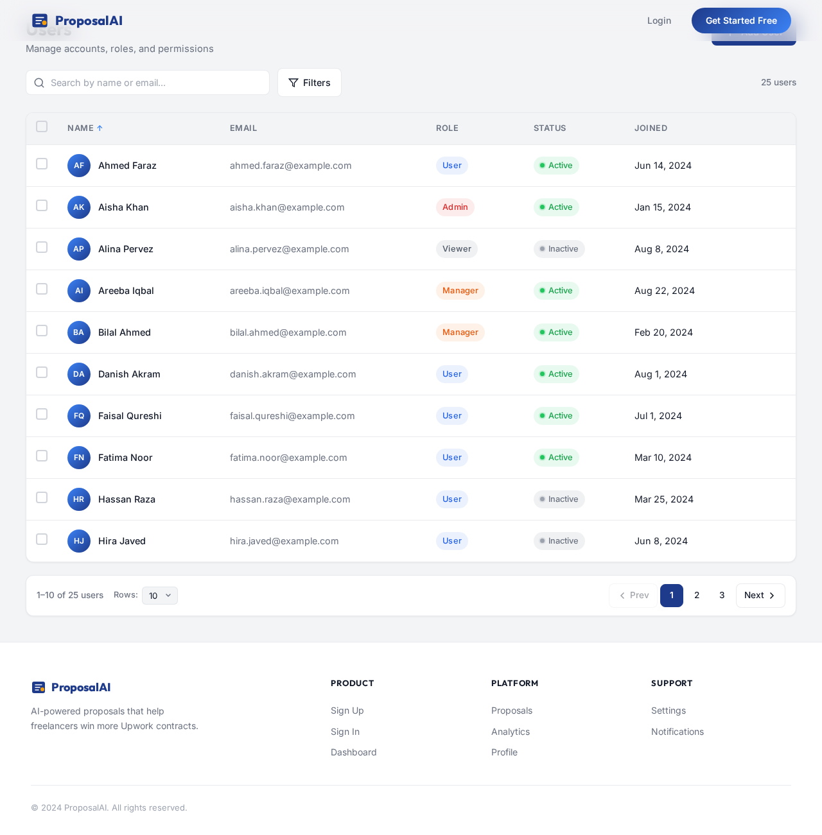This screenshot has width=822, height=835.
Task: Click the search by name or email field
Action: (148, 83)
